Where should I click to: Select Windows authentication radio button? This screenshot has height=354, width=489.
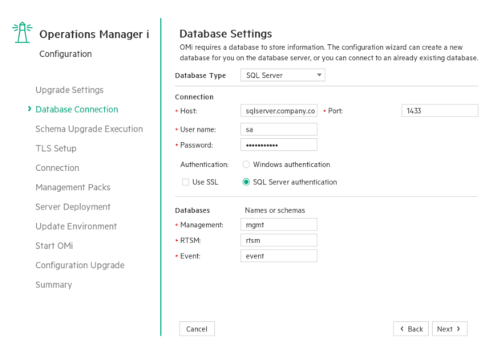coord(246,165)
